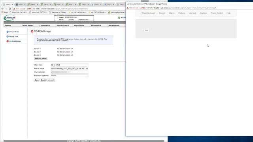Close the second browser tab
253x142 pixels.
25,4
